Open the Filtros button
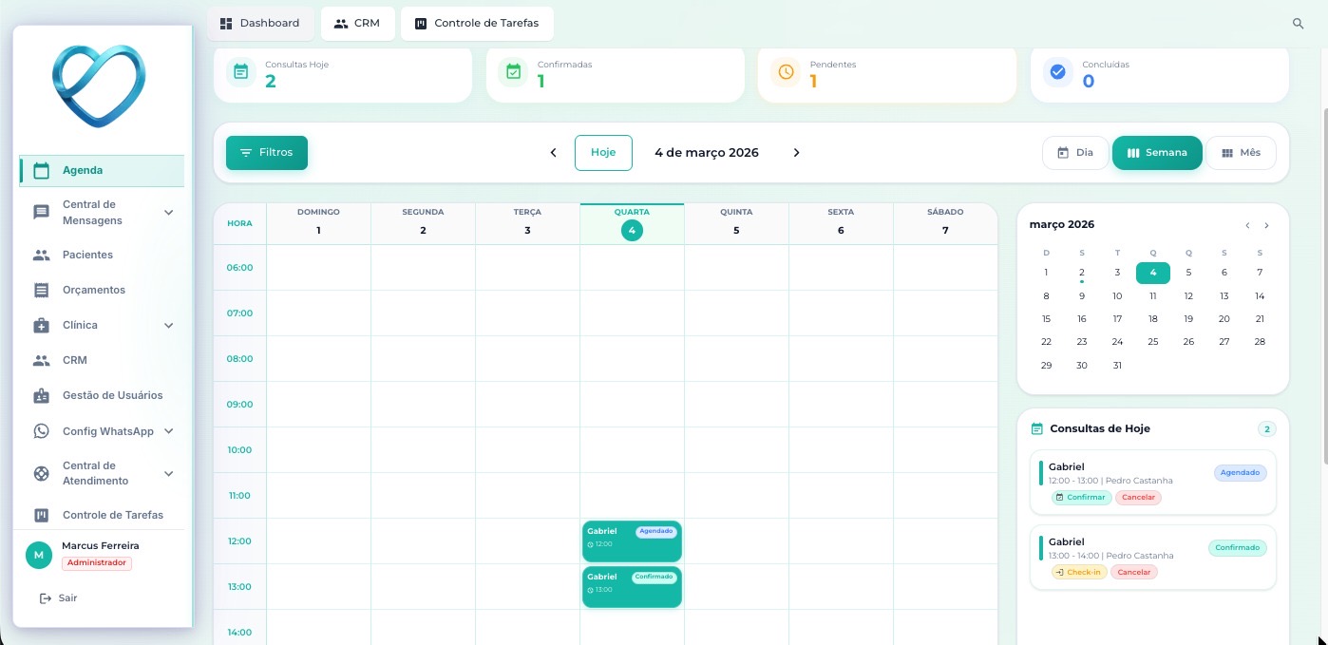Viewport: 1328px width, 645px height. 267,153
